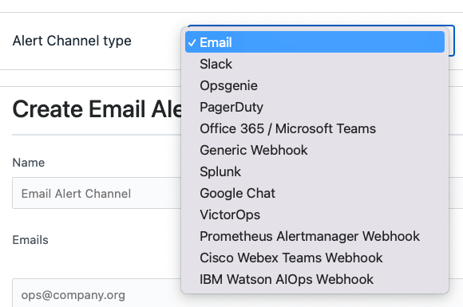The height and width of the screenshot is (307, 463).
Task: Click the Create Email Alert heading
Action: (97, 109)
